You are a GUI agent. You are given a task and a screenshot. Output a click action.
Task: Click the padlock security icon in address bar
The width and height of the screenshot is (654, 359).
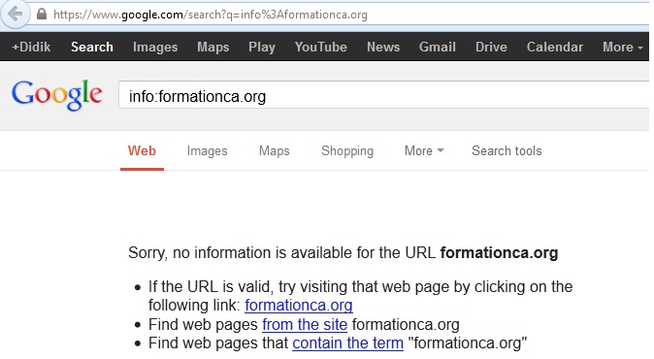(42, 15)
